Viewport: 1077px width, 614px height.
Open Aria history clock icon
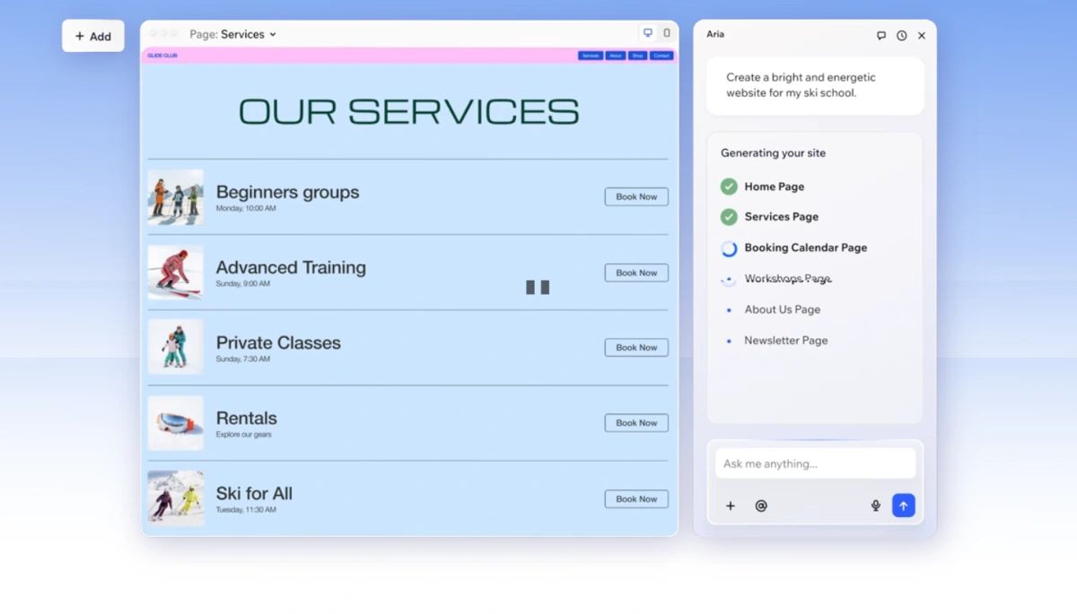click(901, 36)
